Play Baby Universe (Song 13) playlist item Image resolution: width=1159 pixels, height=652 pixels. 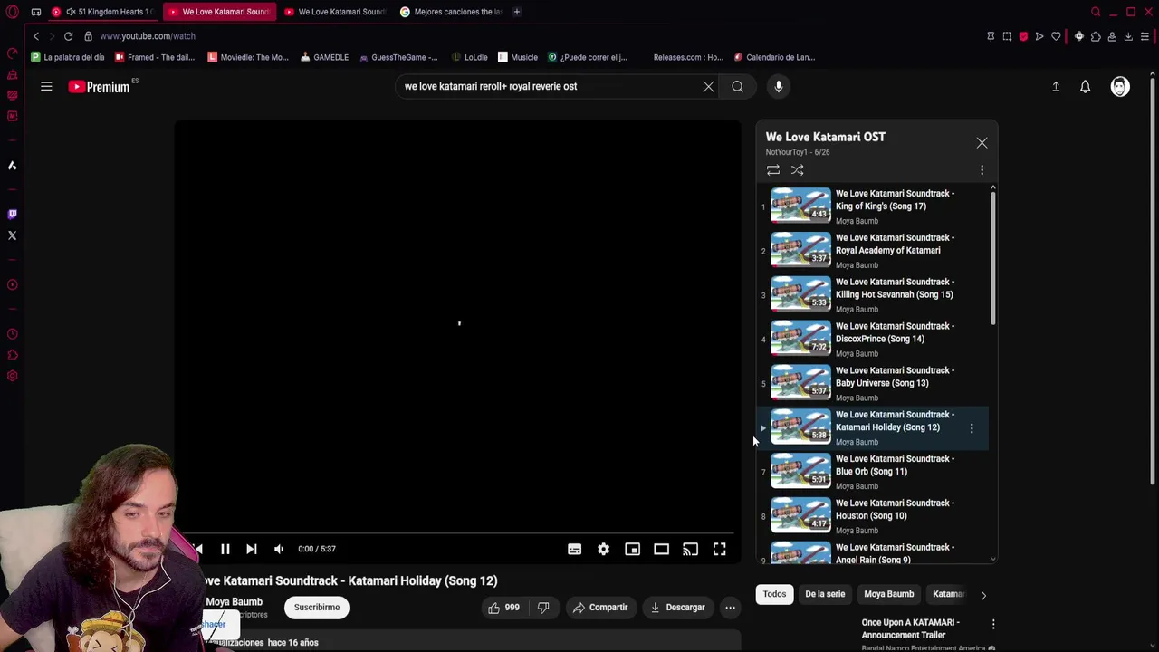(874, 383)
